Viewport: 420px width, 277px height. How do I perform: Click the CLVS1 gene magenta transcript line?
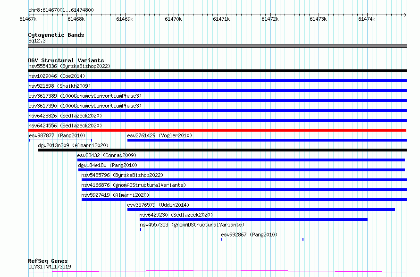pos(217,271)
